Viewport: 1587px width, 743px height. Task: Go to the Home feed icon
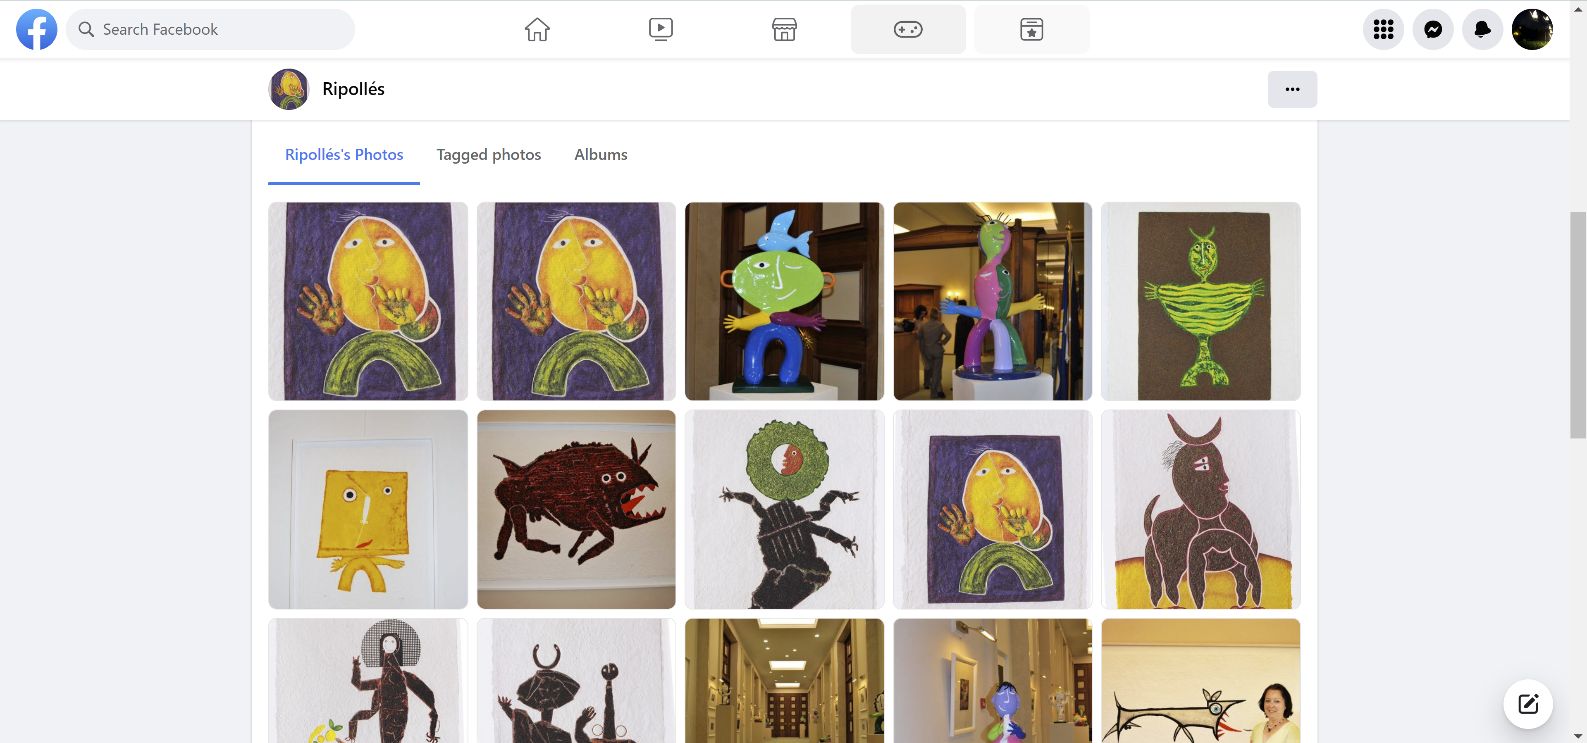tap(537, 29)
